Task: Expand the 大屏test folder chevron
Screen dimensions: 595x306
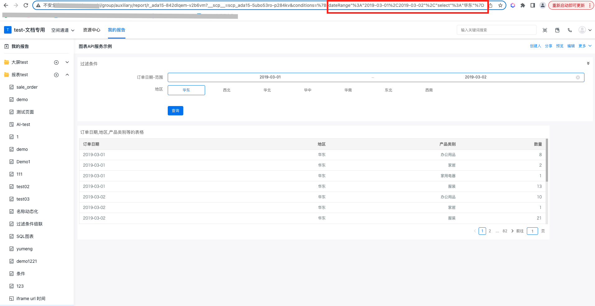Action: pos(67,62)
